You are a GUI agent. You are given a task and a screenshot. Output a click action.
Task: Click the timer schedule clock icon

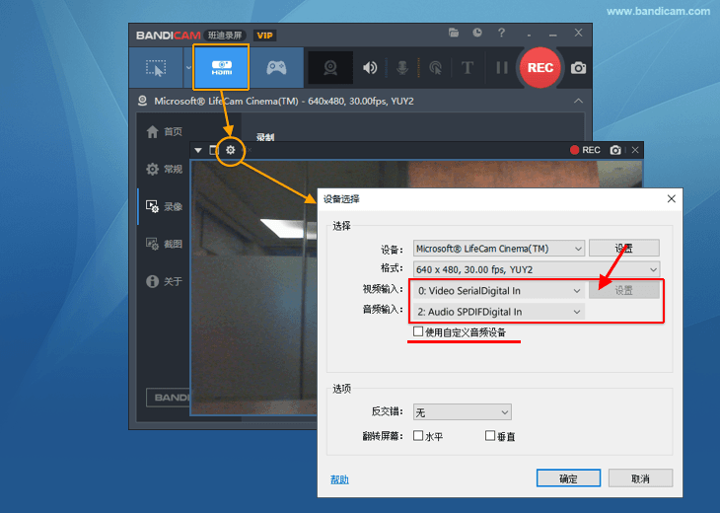477,35
